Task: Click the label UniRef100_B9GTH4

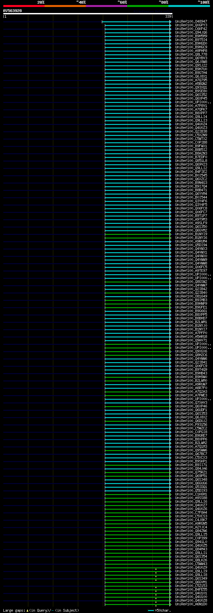Action: (x=191, y=73)
